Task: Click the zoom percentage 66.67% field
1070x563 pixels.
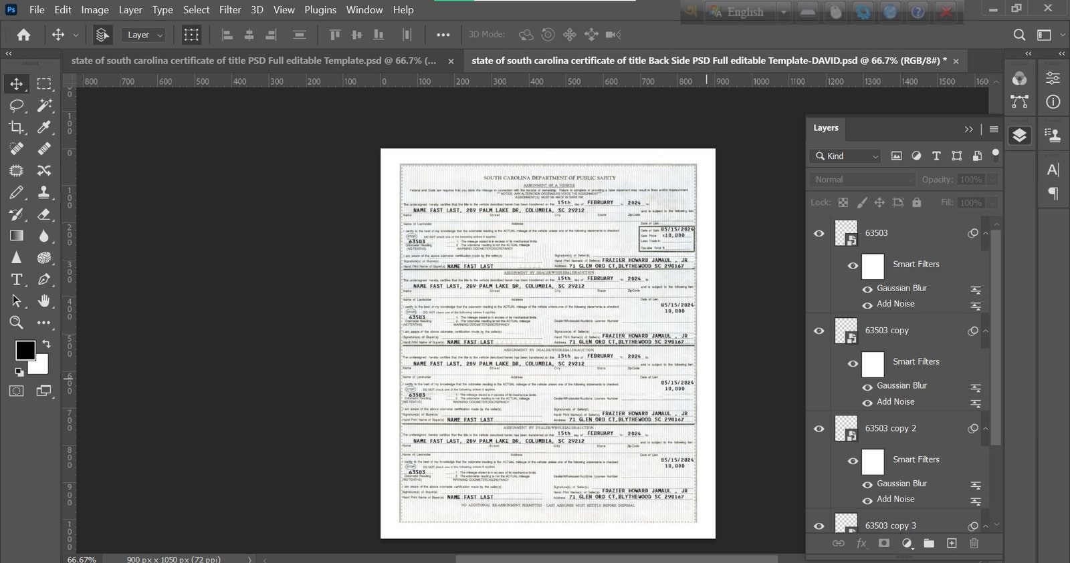Action: 82,559
